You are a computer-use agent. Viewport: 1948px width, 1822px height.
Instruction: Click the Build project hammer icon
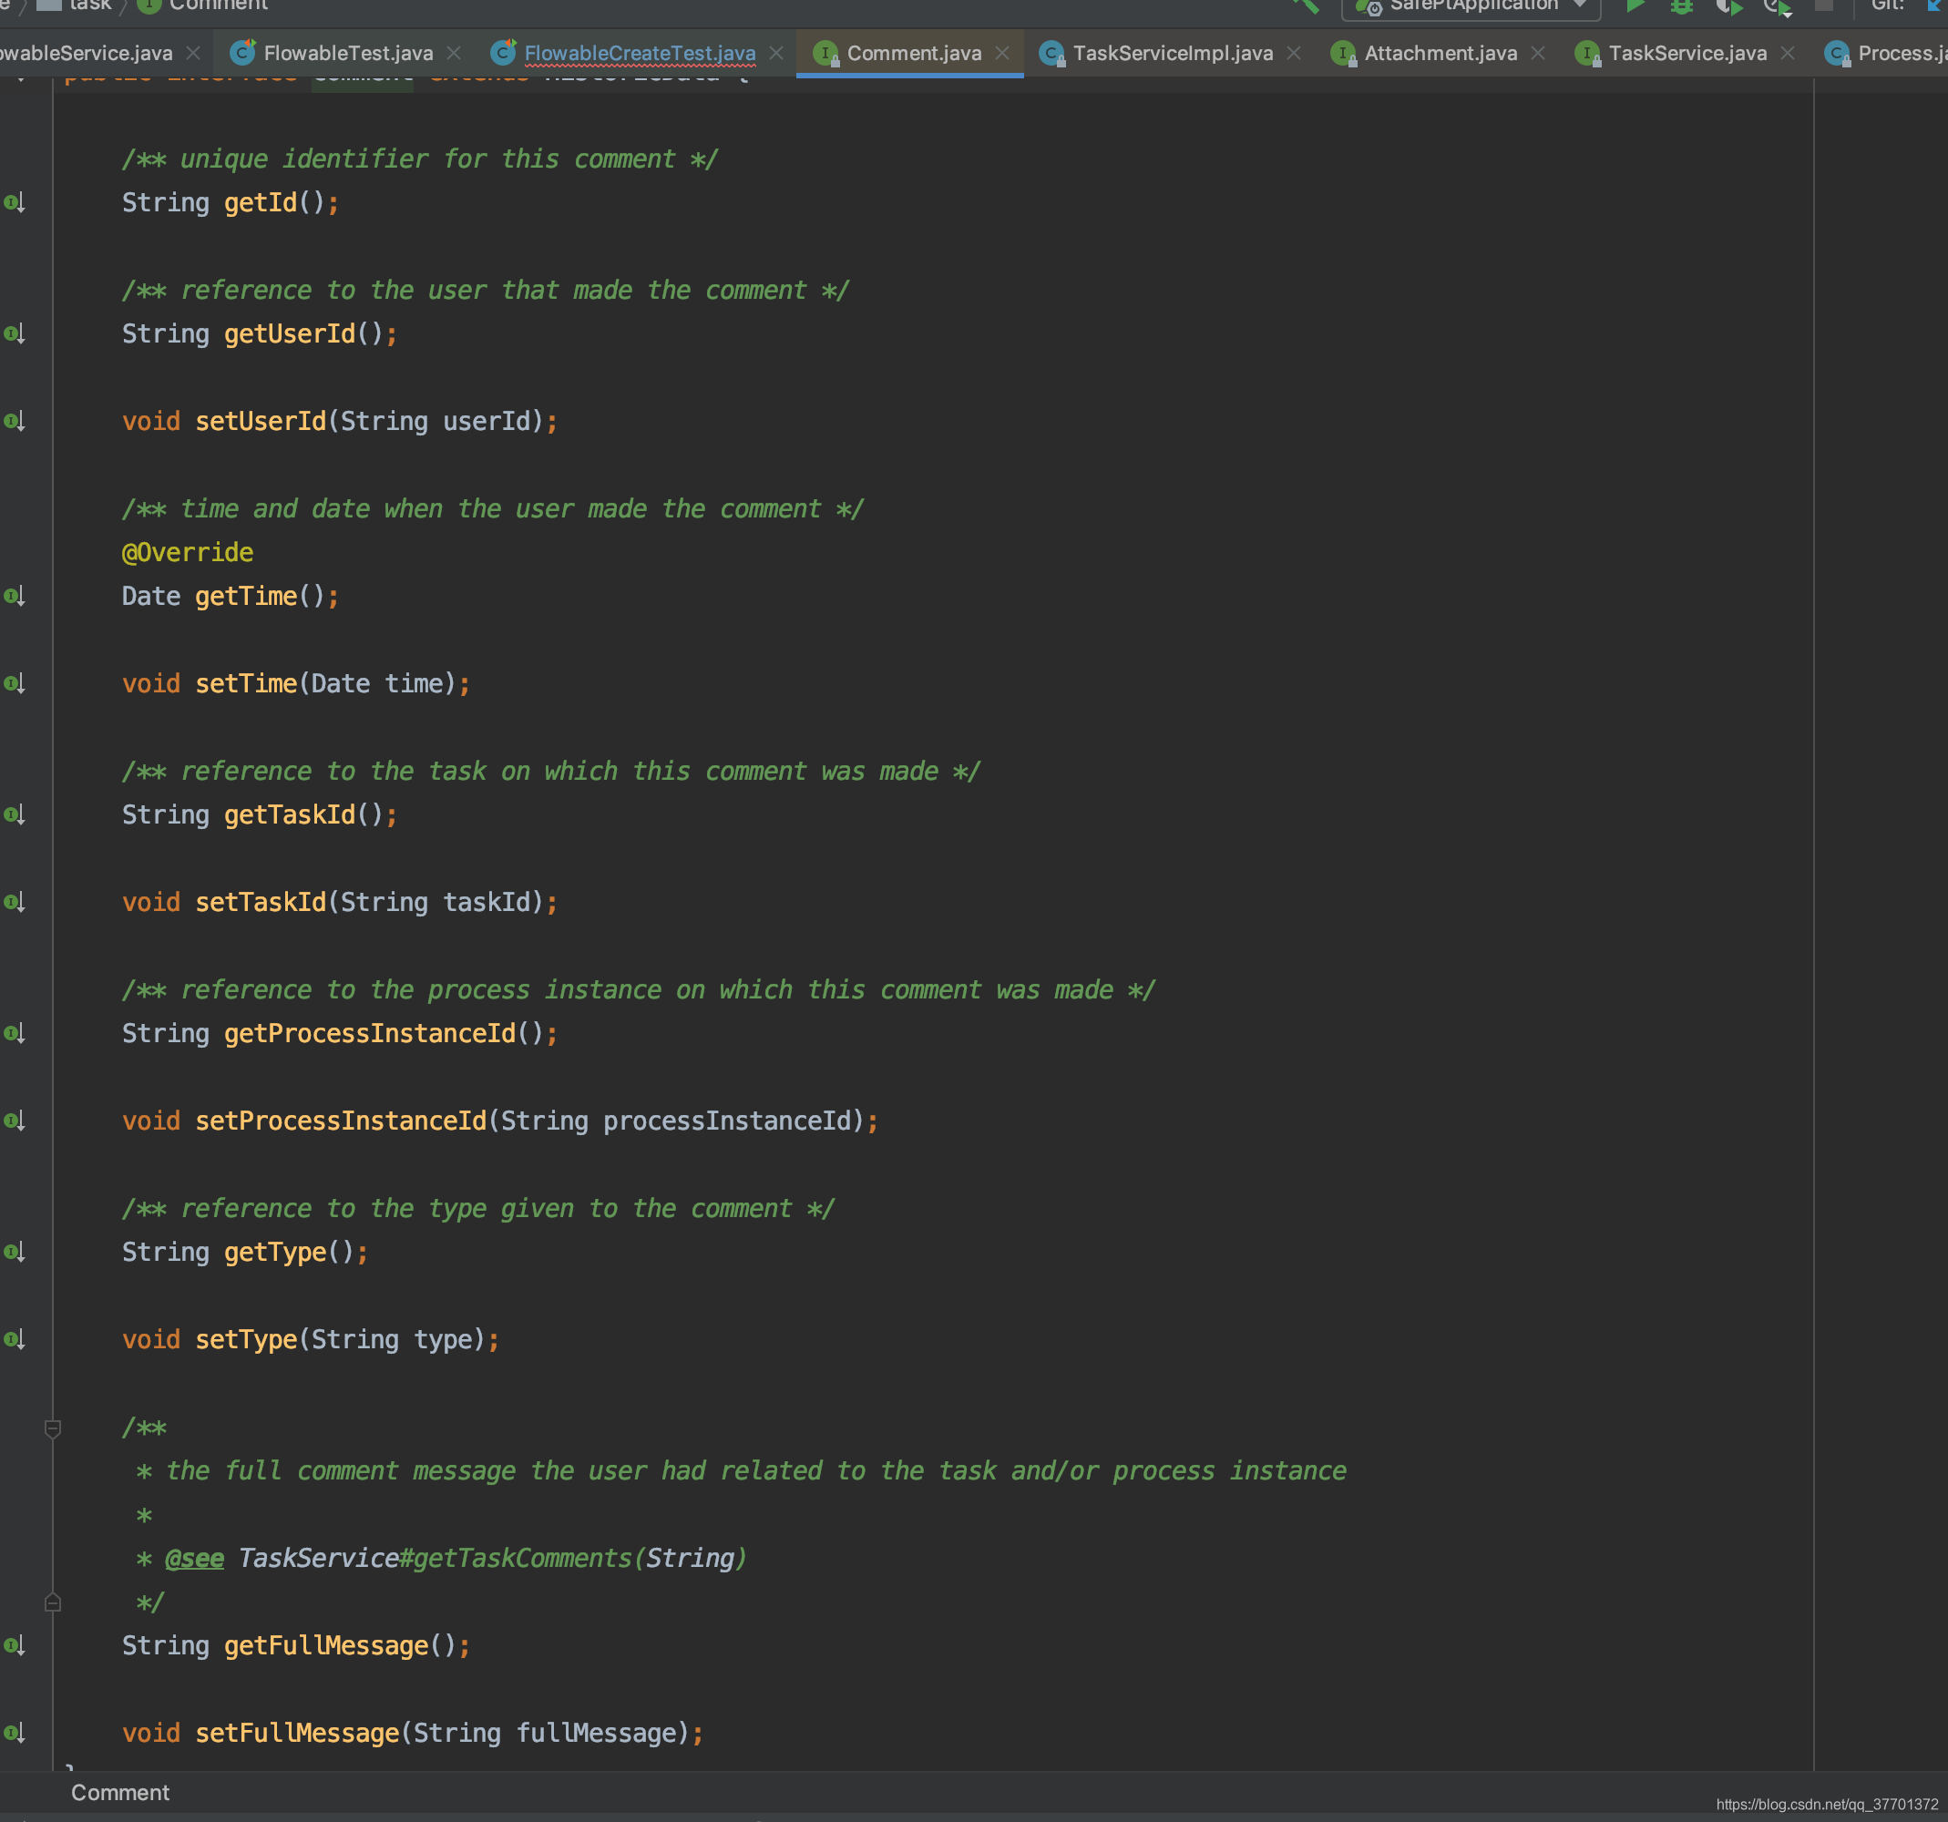click(1307, 5)
